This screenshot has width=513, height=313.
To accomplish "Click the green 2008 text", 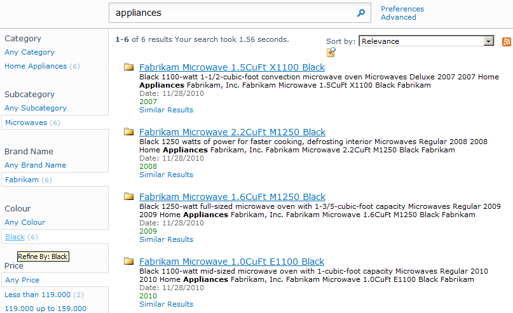I will click(148, 166).
